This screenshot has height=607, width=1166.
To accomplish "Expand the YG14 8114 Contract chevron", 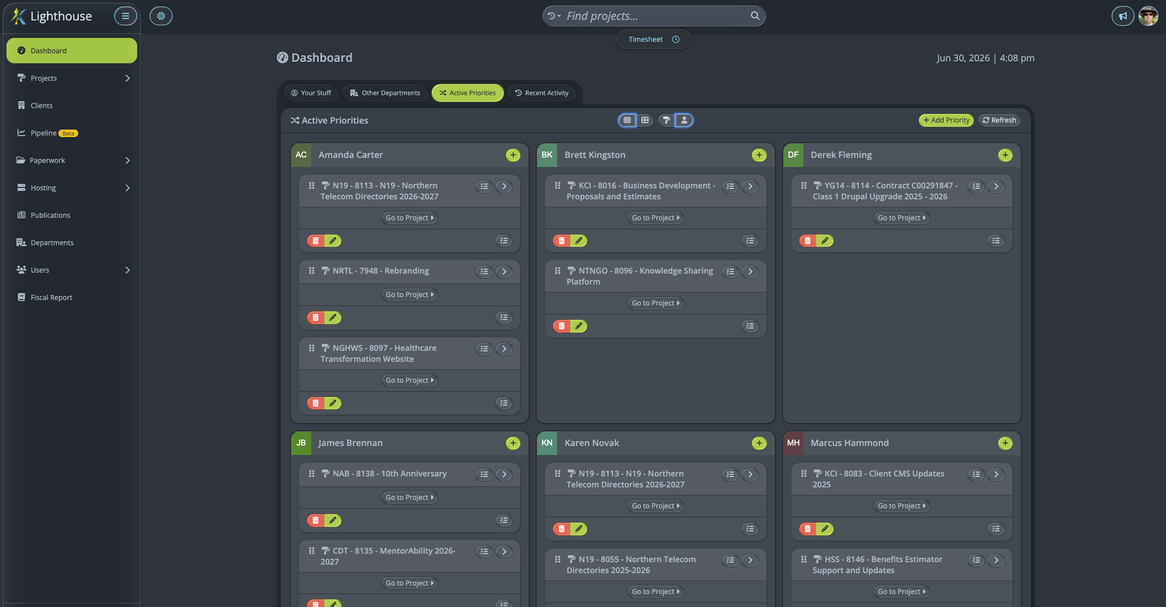I will (x=996, y=186).
